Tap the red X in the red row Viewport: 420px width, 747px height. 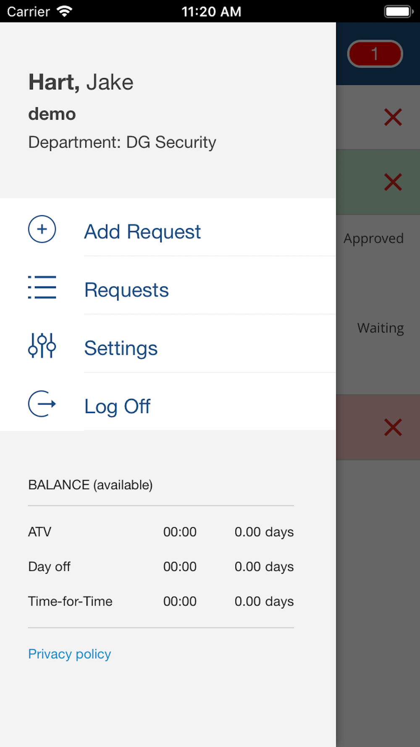[393, 427]
